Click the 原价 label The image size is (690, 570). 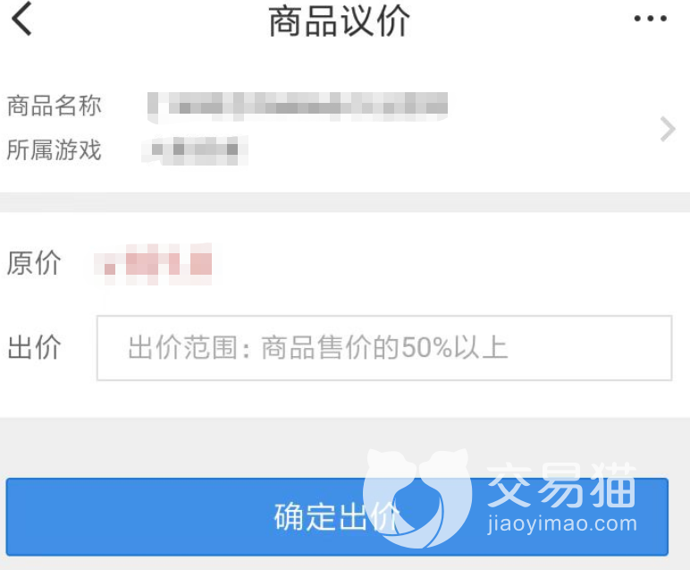(34, 263)
